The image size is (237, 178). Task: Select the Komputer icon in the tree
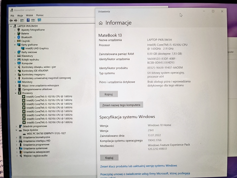[19, 63]
